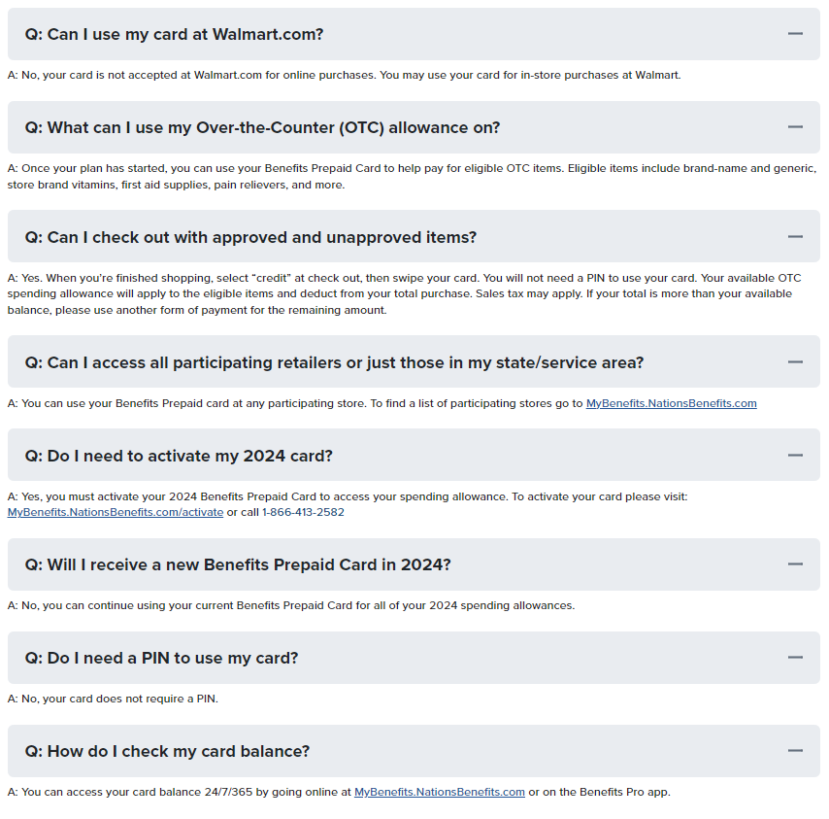This screenshot has height=819, width=829.
Task: Click the phone number 1-866-413-2582
Action: point(303,513)
